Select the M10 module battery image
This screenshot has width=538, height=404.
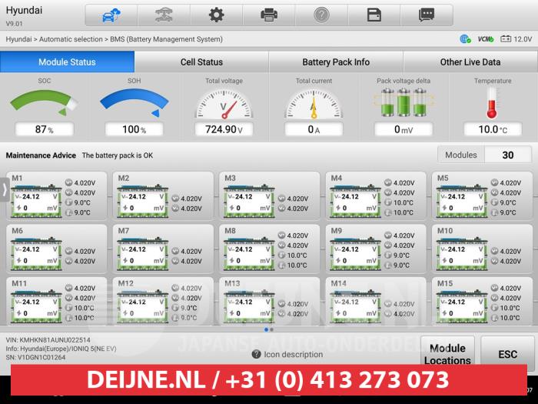coord(461,253)
